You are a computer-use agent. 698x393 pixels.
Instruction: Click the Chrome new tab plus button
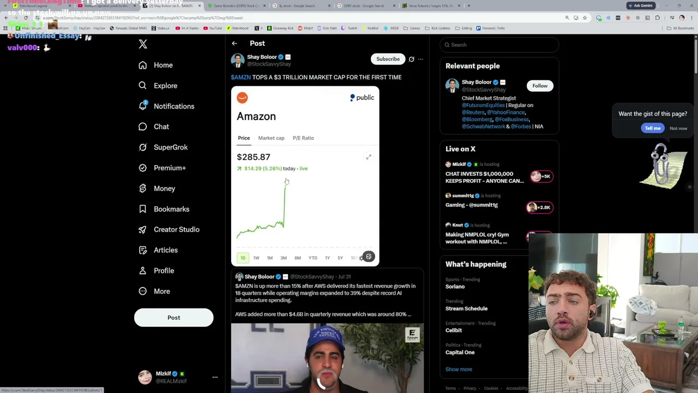[469, 5]
